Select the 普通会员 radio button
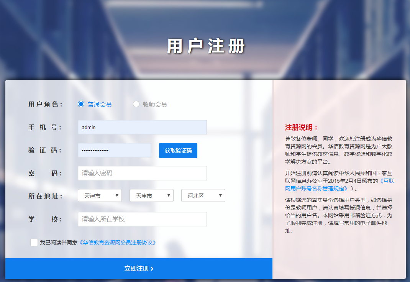The image size is (410, 282). click(81, 104)
